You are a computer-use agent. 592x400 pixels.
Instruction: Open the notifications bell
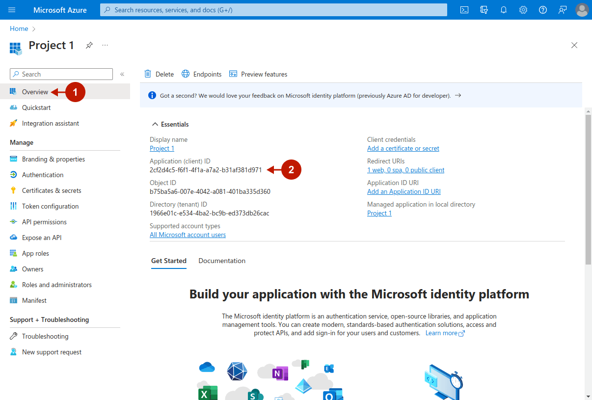[x=504, y=10]
